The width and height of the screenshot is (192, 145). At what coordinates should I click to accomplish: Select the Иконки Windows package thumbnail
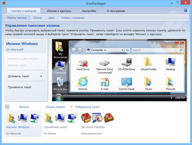click(x=23, y=124)
